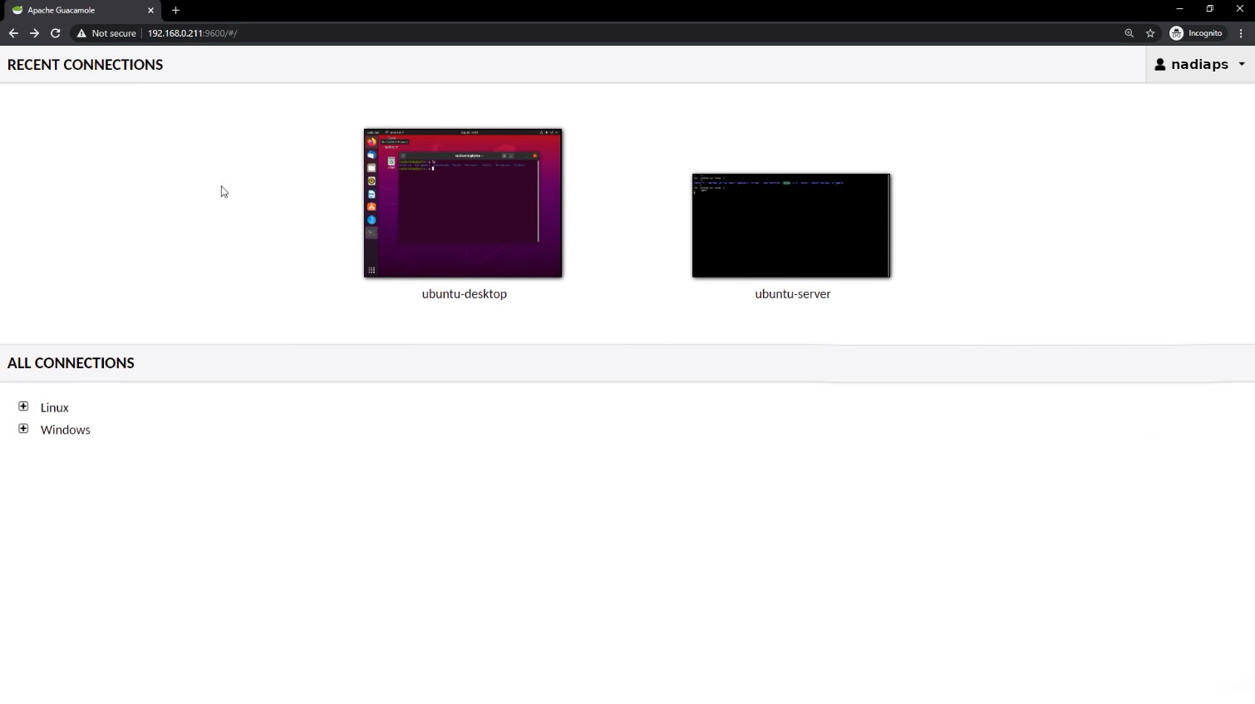
Task: Close the Apache Guacamole tab
Action: [150, 10]
